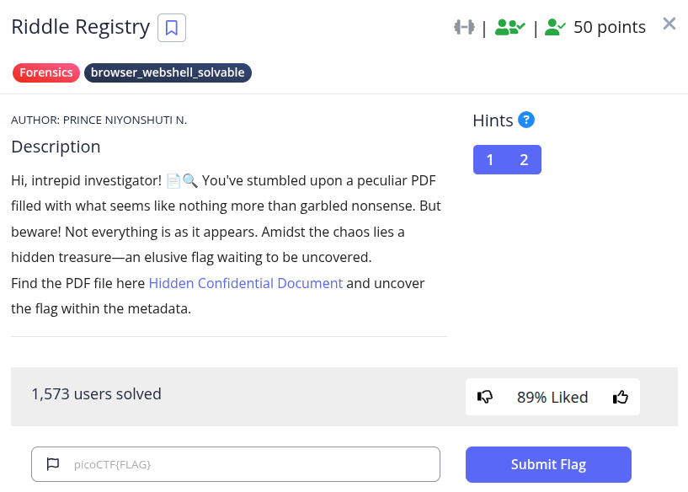Click the dumbbell difficulty icon

click(464, 27)
